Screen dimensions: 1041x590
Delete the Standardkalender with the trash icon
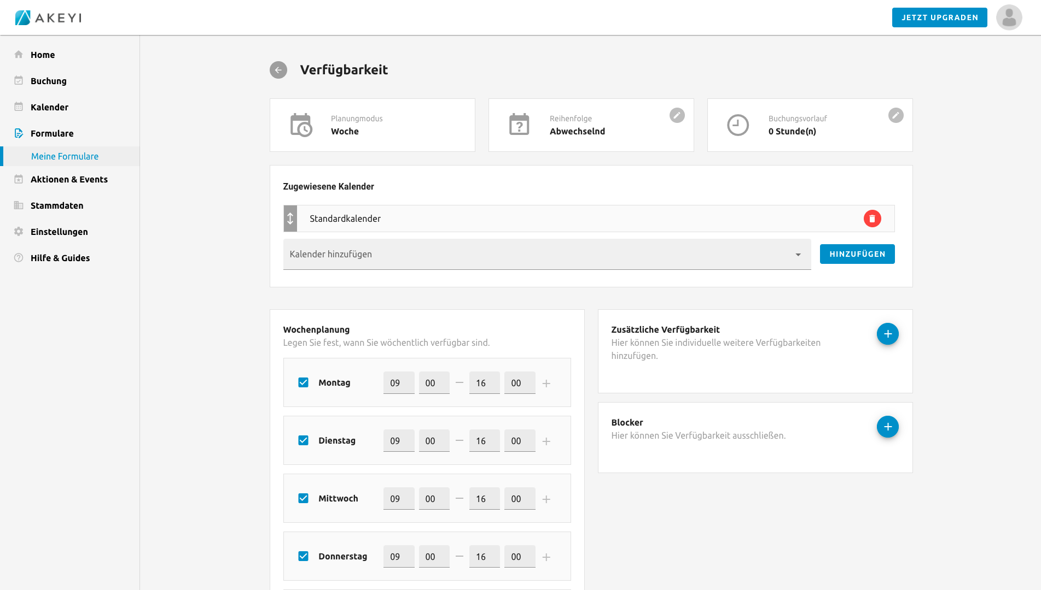872,219
